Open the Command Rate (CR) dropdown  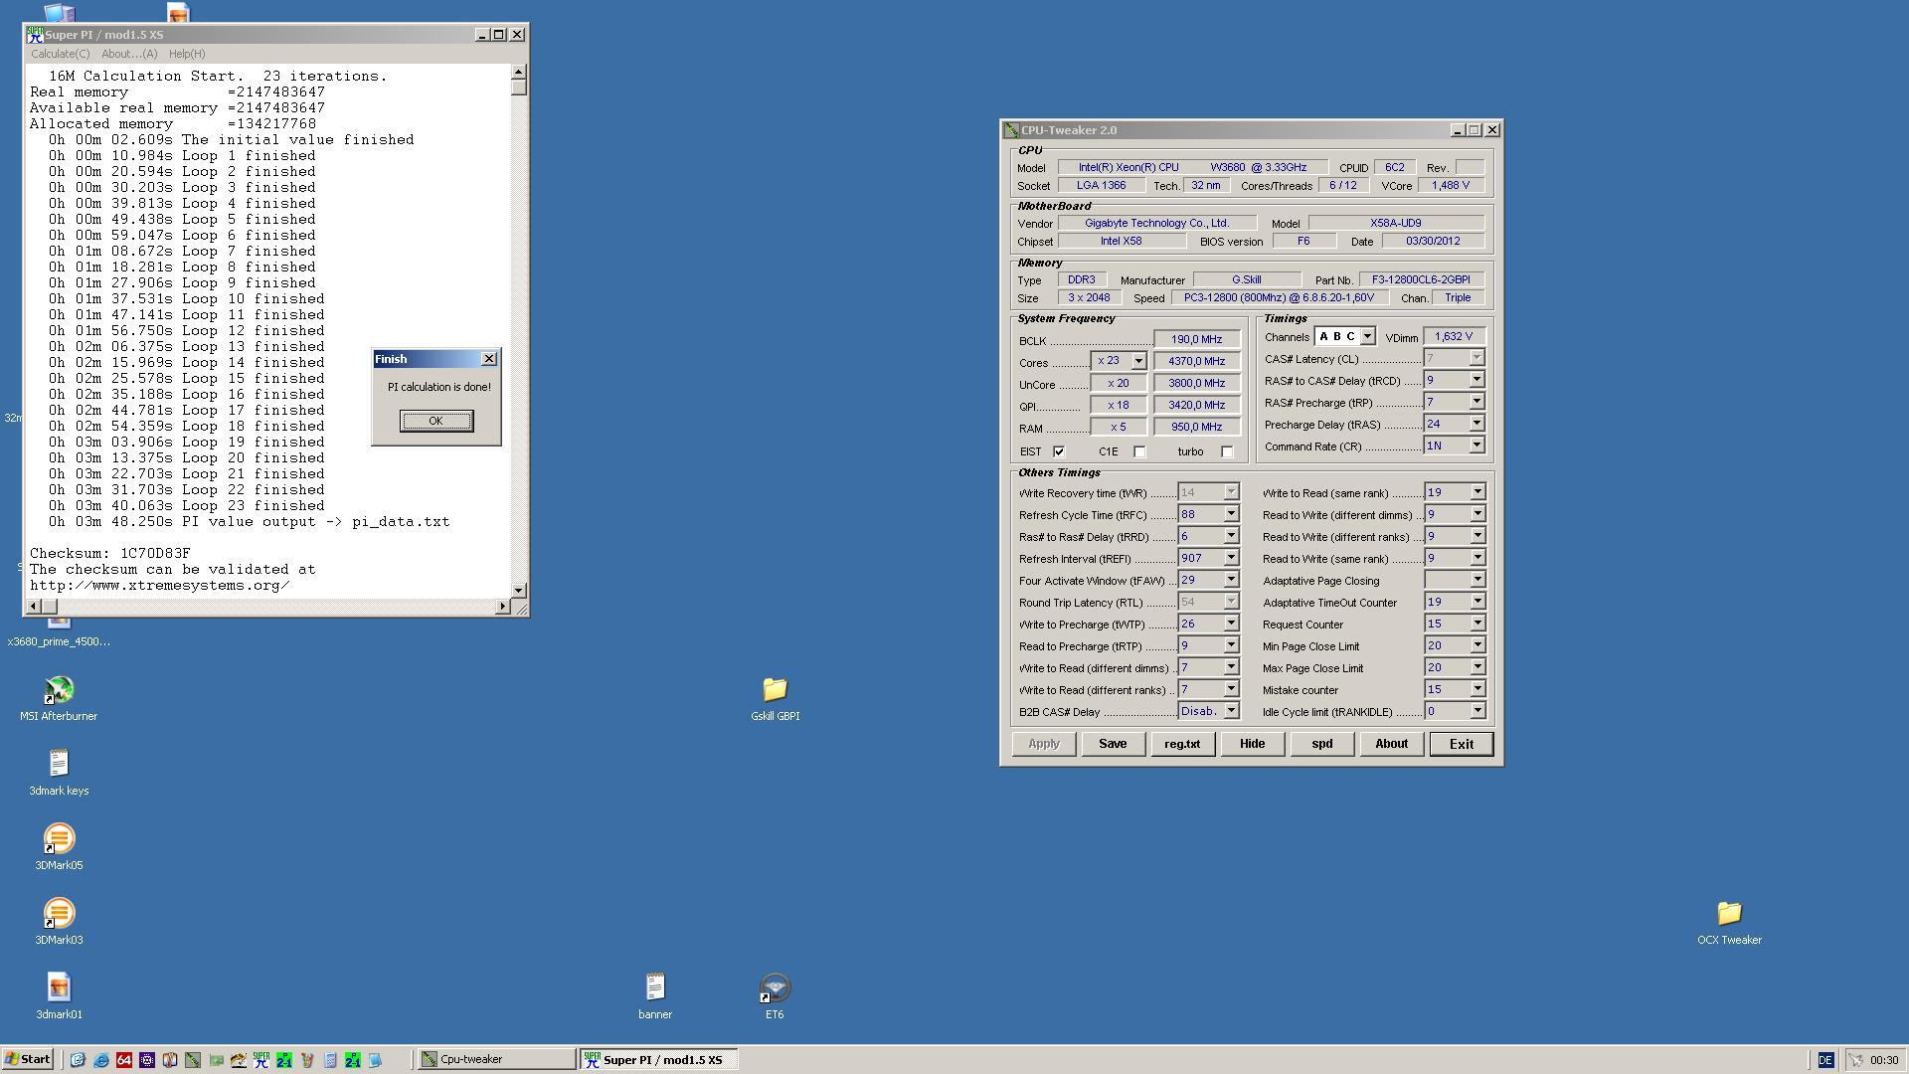(x=1476, y=446)
